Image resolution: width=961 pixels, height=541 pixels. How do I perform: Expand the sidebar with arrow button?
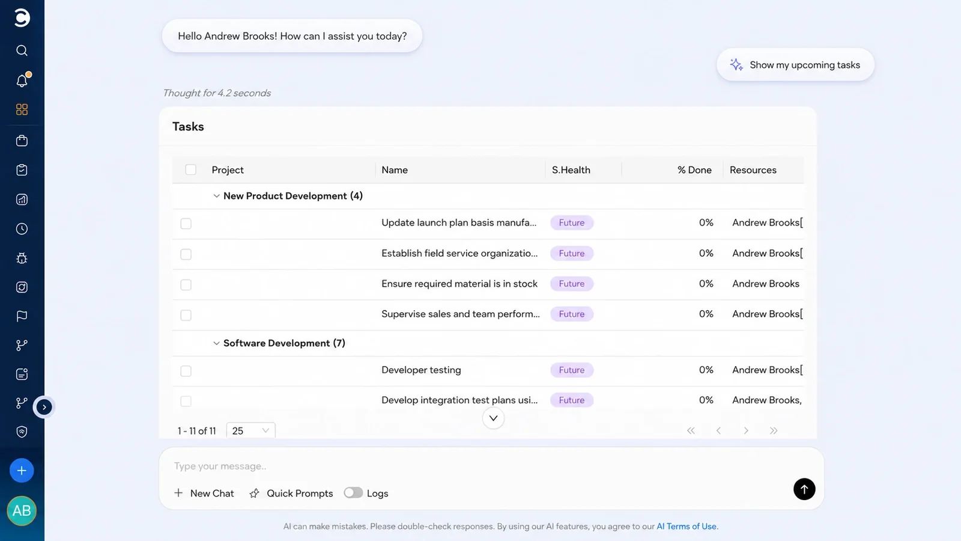[44, 407]
